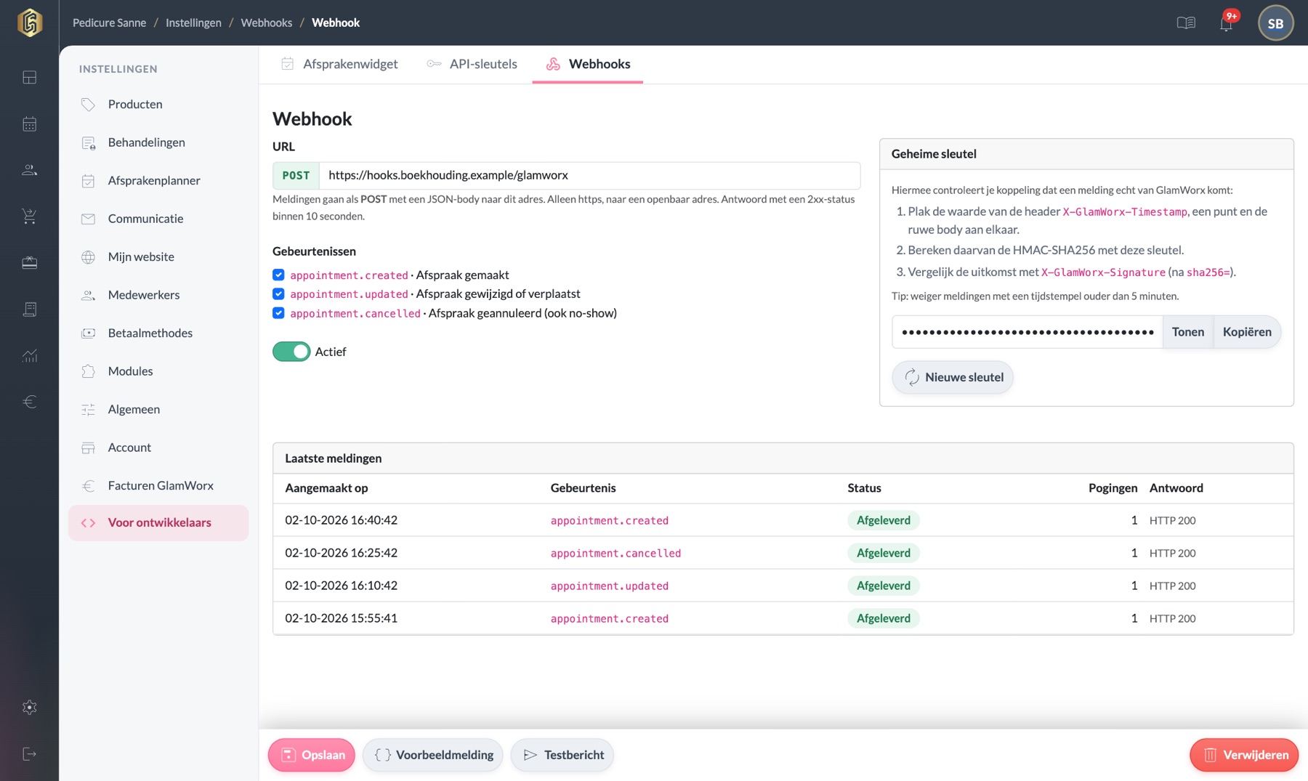Open the documentation book icon in top bar

tap(1186, 23)
